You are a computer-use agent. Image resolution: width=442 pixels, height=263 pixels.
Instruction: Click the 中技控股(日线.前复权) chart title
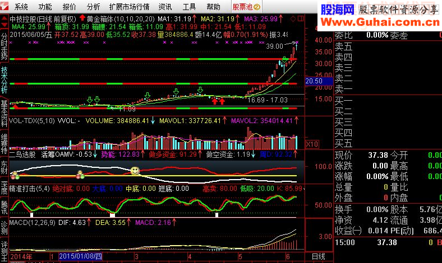[x=43, y=19]
